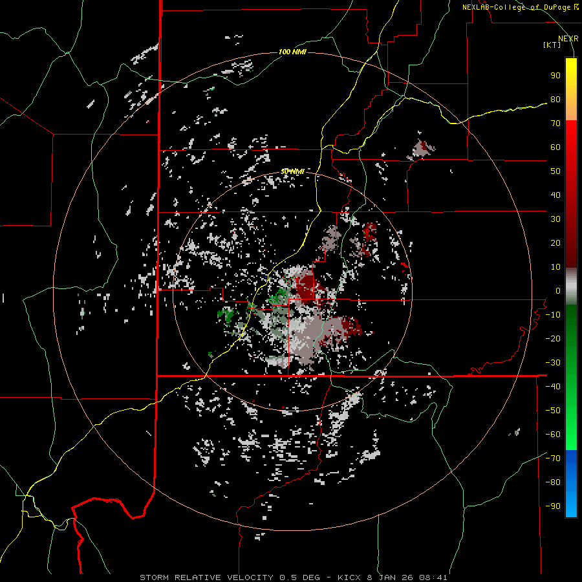
Task: Click the [KT] units label
Action: coord(552,45)
